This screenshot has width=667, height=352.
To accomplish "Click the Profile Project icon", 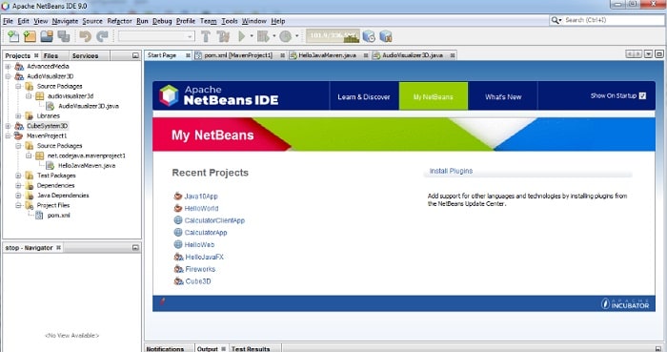I will [x=286, y=36].
